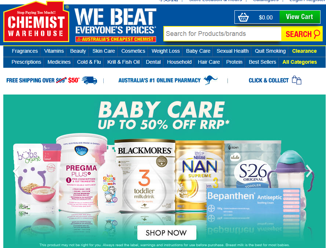Click SHOP NOW on Baby Care banner
This screenshot has height=248, width=326.
tap(167, 233)
